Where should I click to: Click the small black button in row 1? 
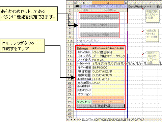coord(77,6)
